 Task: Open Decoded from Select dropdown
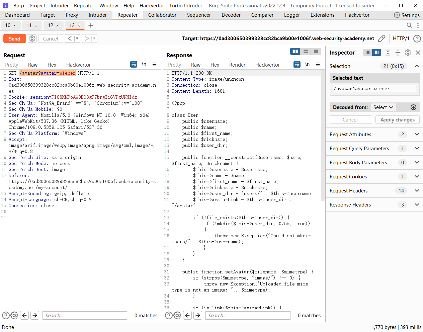[x=384, y=107]
